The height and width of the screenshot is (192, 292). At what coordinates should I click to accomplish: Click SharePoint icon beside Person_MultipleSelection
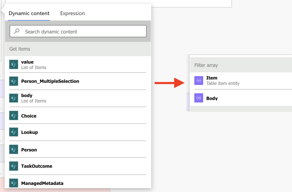pos(14,81)
